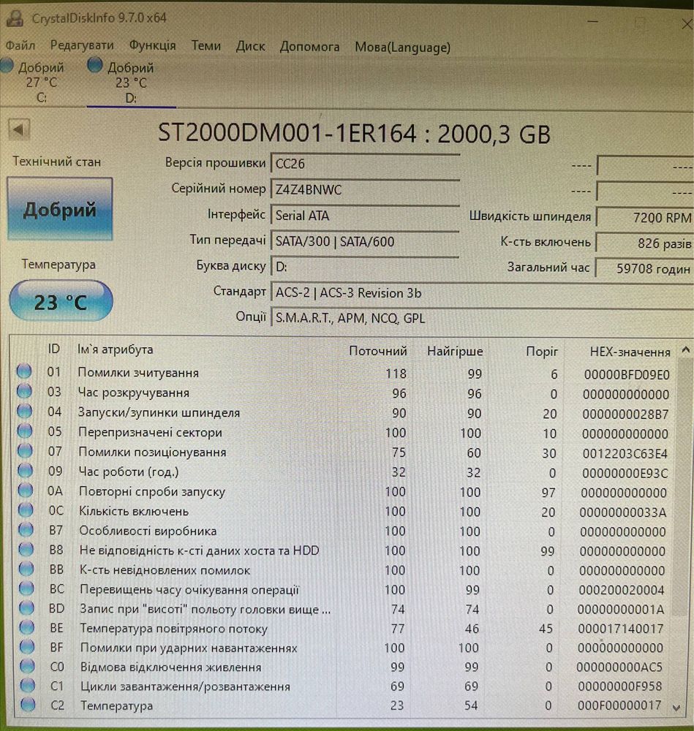This screenshot has height=731, width=694.
Task: Click the drive letter field D:
Action: click(365, 267)
